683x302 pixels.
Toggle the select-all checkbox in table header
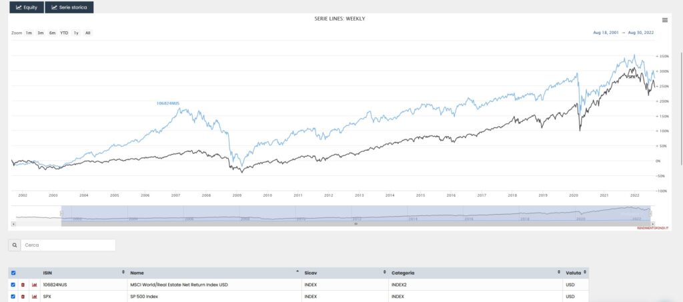(13, 273)
